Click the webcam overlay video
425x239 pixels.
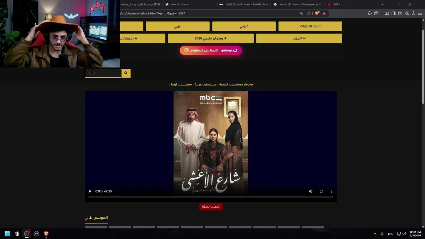(x=60, y=34)
